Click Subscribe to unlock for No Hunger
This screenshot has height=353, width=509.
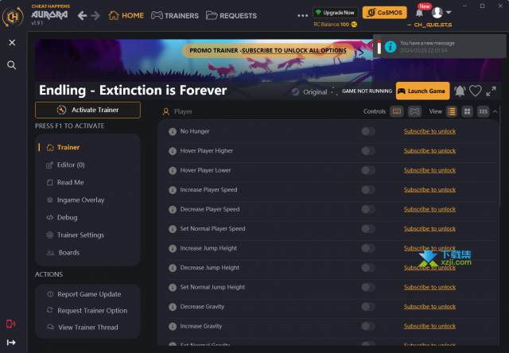(x=429, y=131)
